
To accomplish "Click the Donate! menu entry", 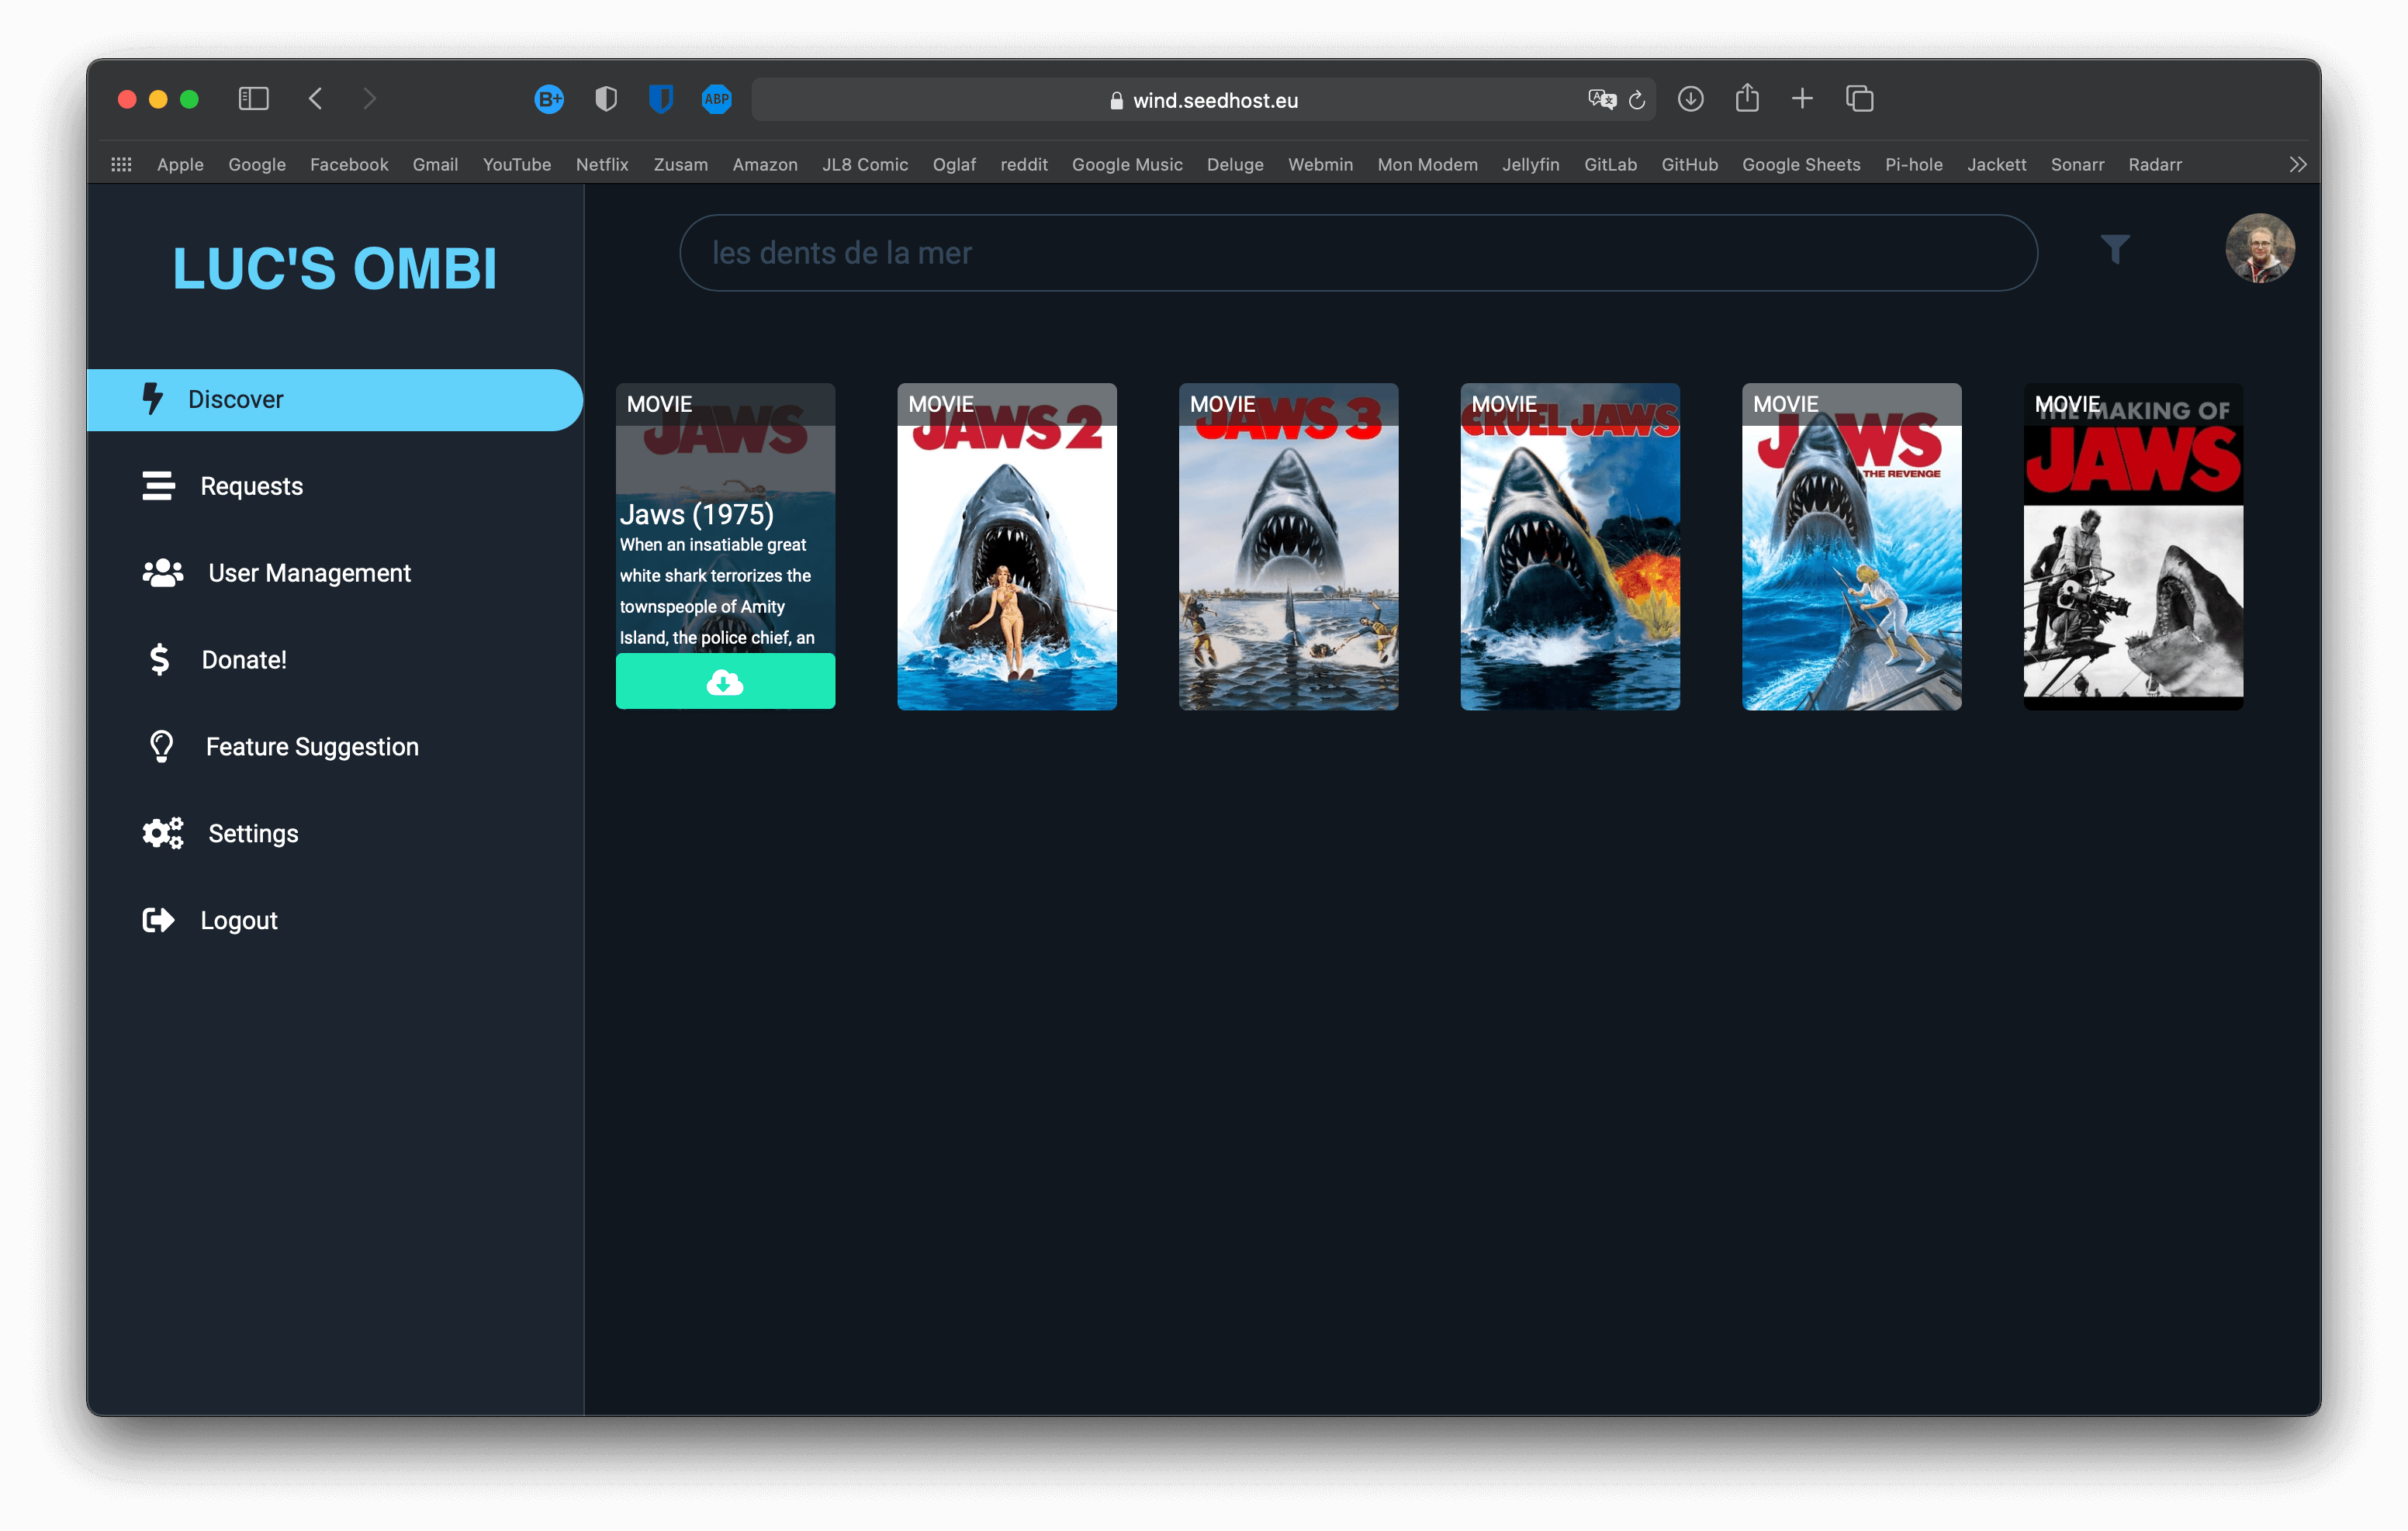I will 244,660.
